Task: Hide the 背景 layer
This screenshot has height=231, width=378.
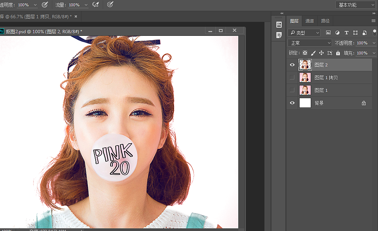Action: tap(292, 103)
